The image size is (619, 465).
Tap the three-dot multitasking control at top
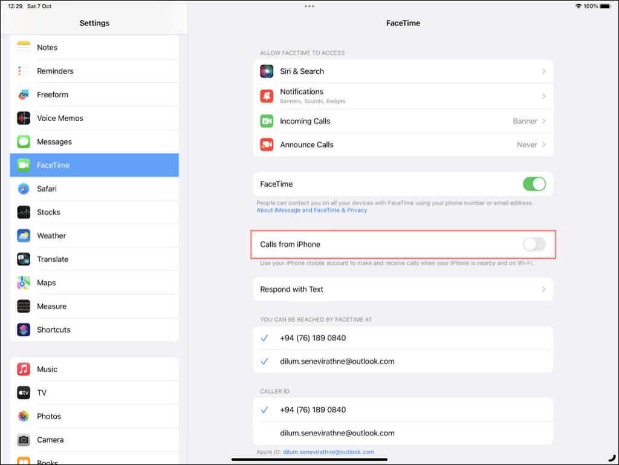coord(309,6)
